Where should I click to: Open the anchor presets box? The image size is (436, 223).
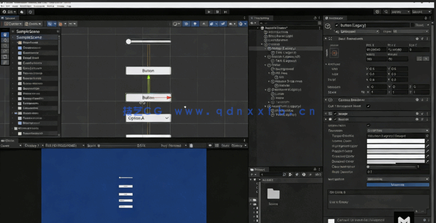click(334, 53)
